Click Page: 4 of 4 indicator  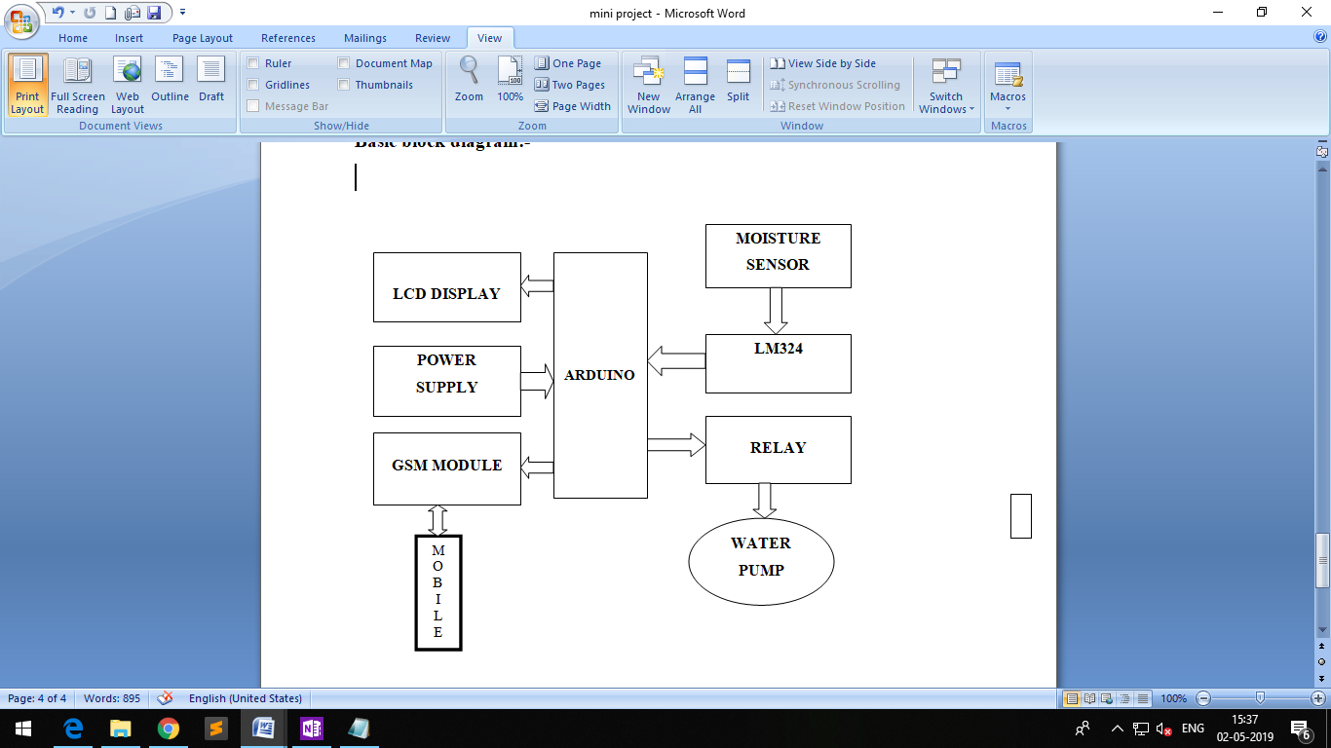click(37, 698)
